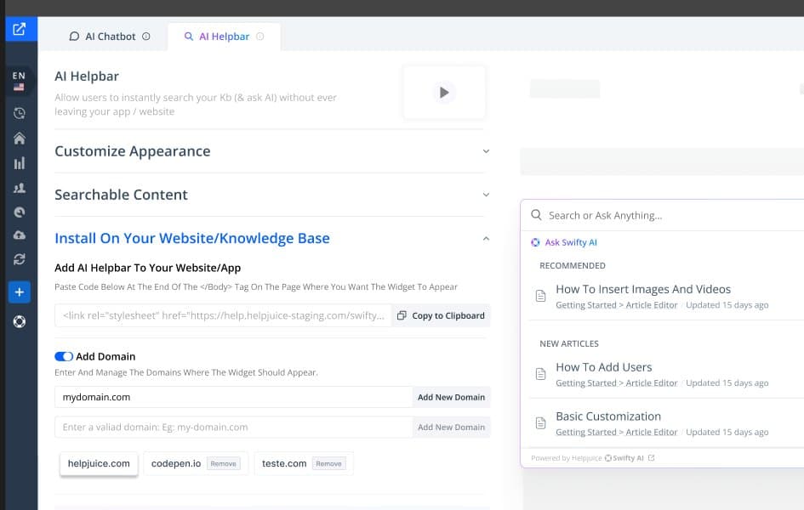Switch language via EN flag selector
Image resolution: width=804 pixels, height=510 pixels.
(19, 81)
